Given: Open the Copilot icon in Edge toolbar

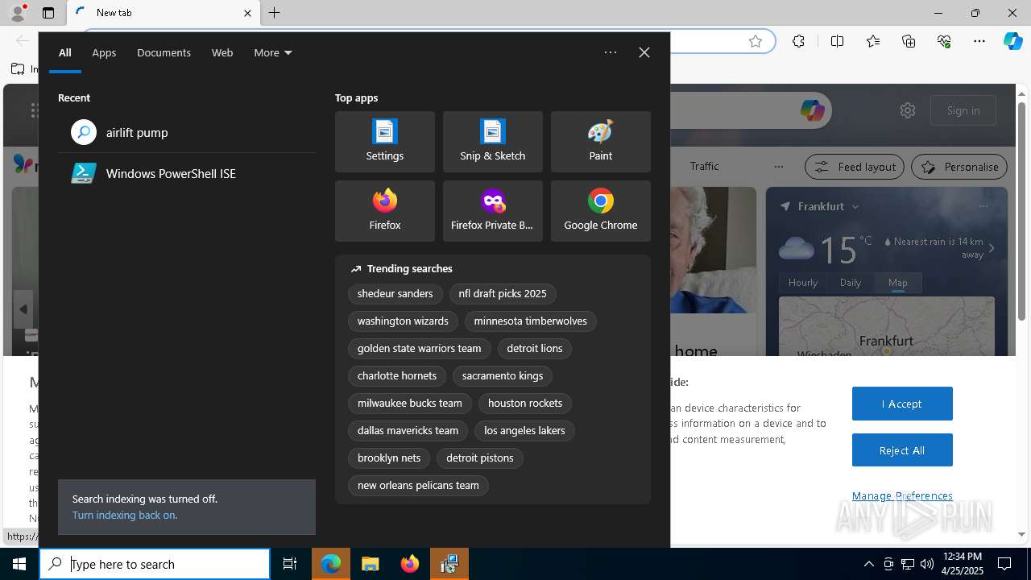Looking at the screenshot, I should click(1012, 41).
